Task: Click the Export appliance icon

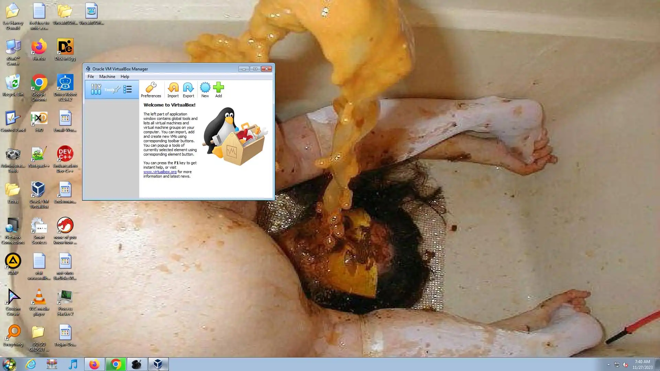Action: click(188, 90)
